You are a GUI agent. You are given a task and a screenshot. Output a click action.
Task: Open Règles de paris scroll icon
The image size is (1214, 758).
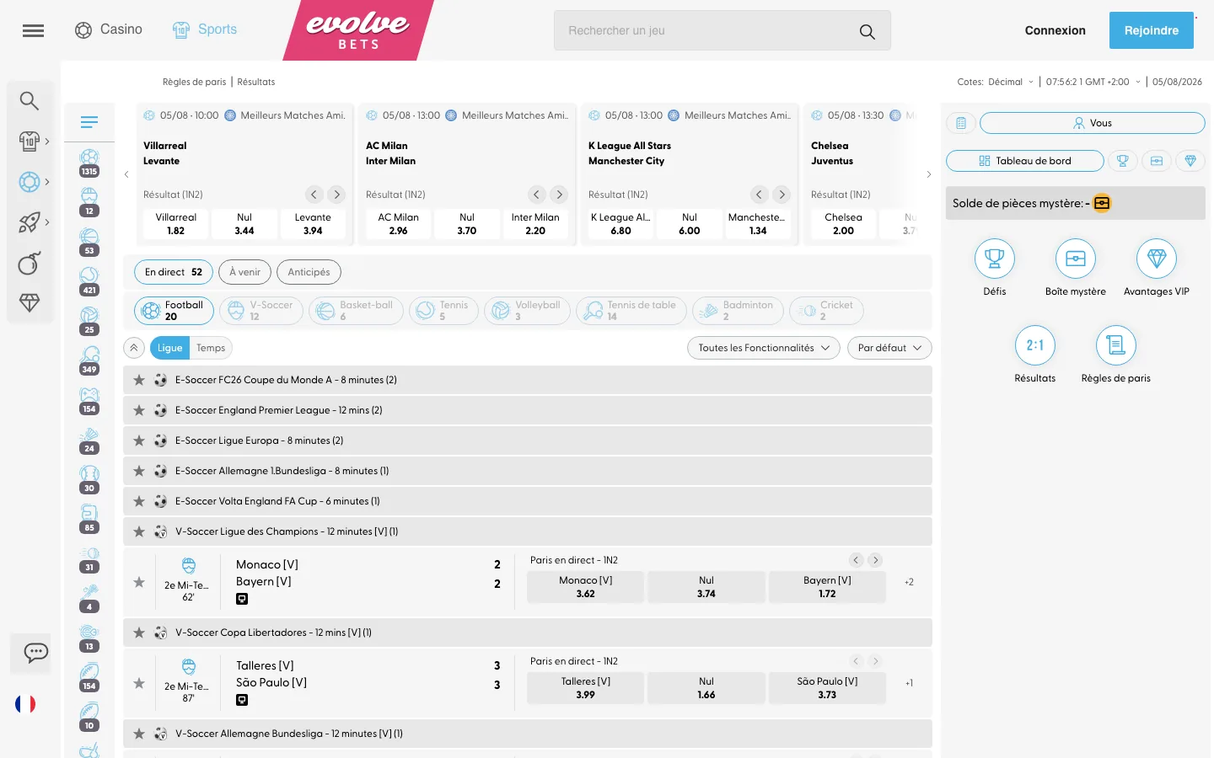pyautogui.click(x=1116, y=345)
